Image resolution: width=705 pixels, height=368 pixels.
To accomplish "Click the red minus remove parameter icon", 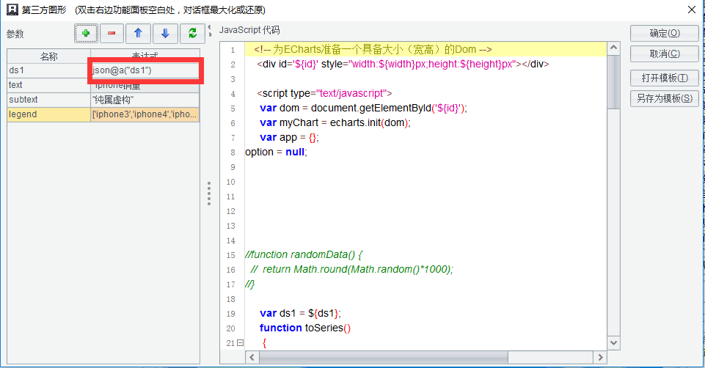I will [x=112, y=34].
